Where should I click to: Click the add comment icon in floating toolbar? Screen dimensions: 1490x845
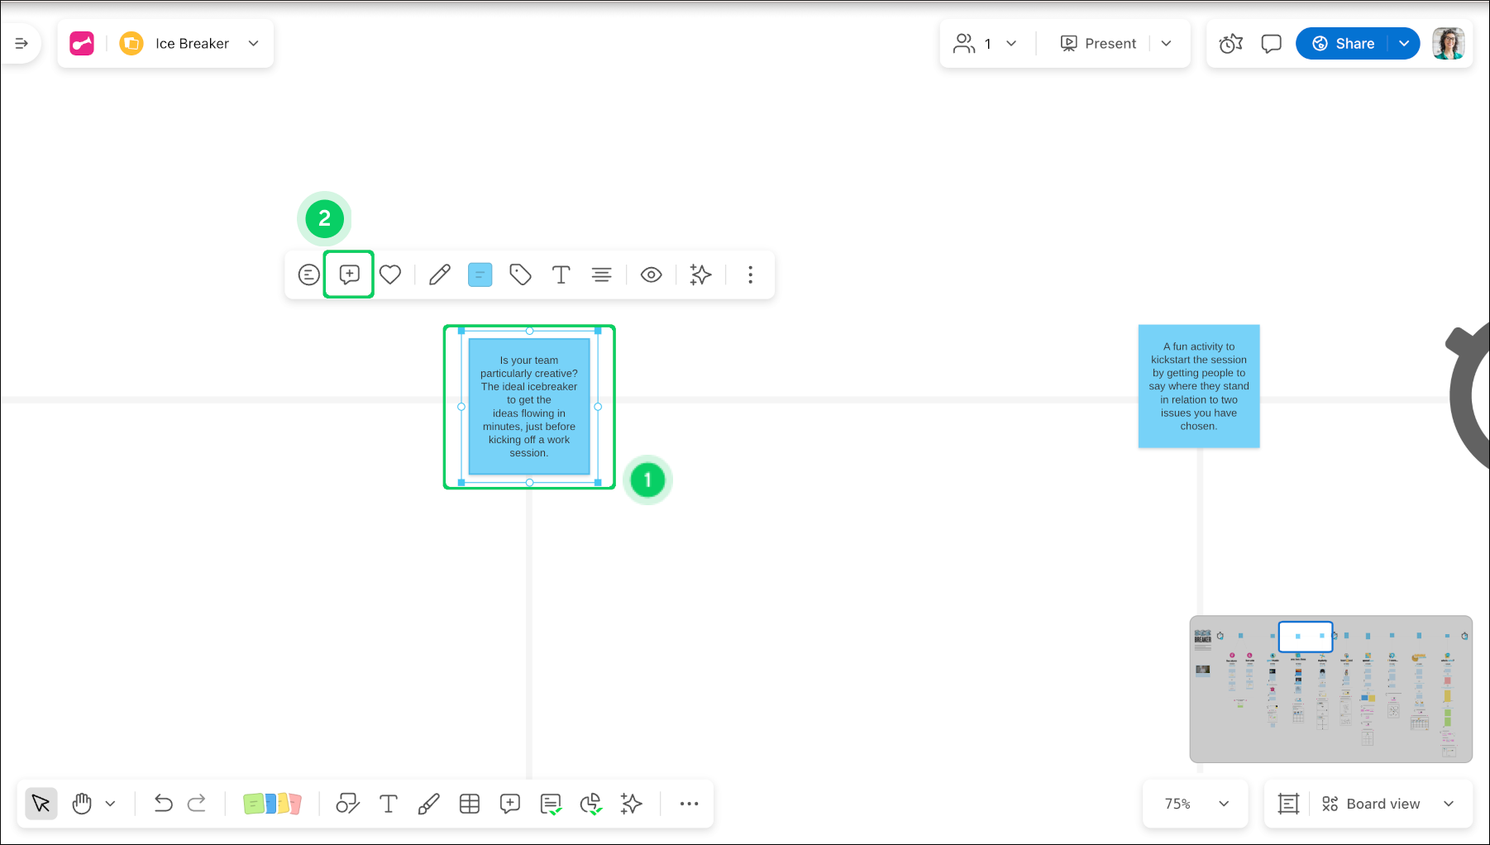click(349, 275)
